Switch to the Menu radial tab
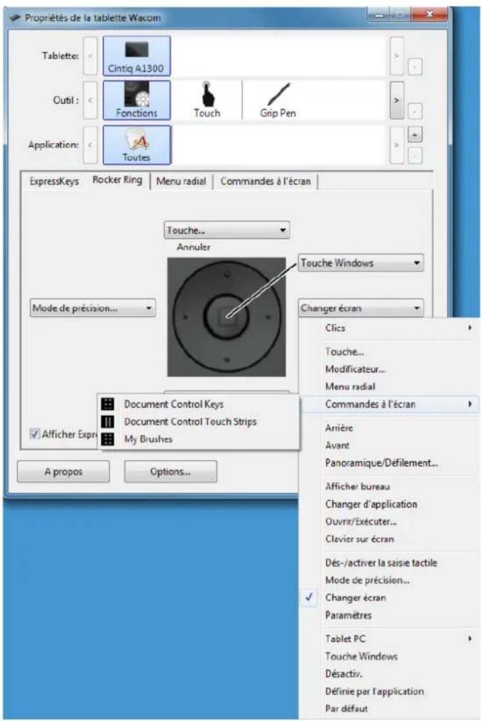Image resolution: width=482 pixels, height=721 pixels. pyautogui.click(x=181, y=181)
